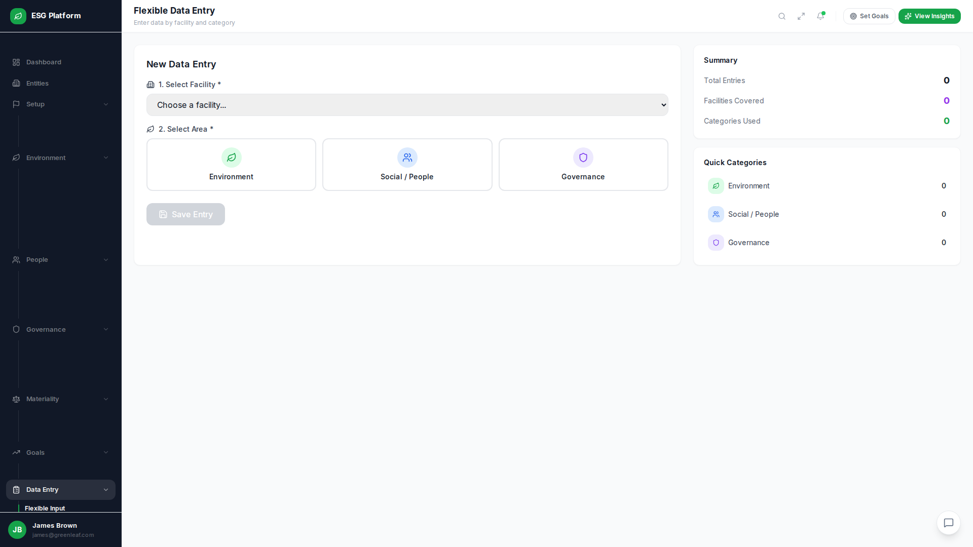Expand the Materiality sidebar section
This screenshot has width=973, height=547.
60,399
